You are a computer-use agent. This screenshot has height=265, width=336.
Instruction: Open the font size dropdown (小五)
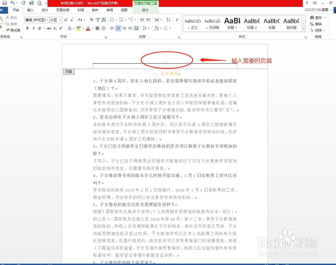60,20
